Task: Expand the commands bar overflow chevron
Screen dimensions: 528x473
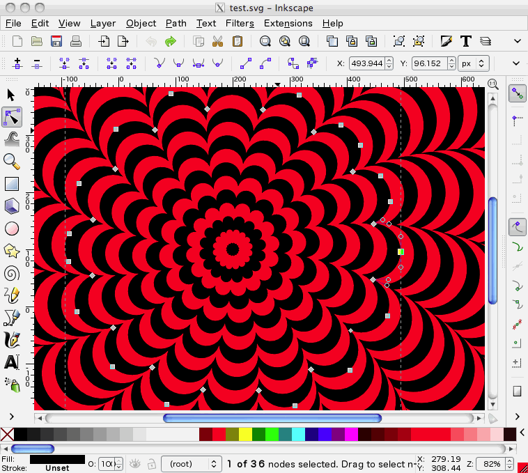Action: click(x=518, y=41)
